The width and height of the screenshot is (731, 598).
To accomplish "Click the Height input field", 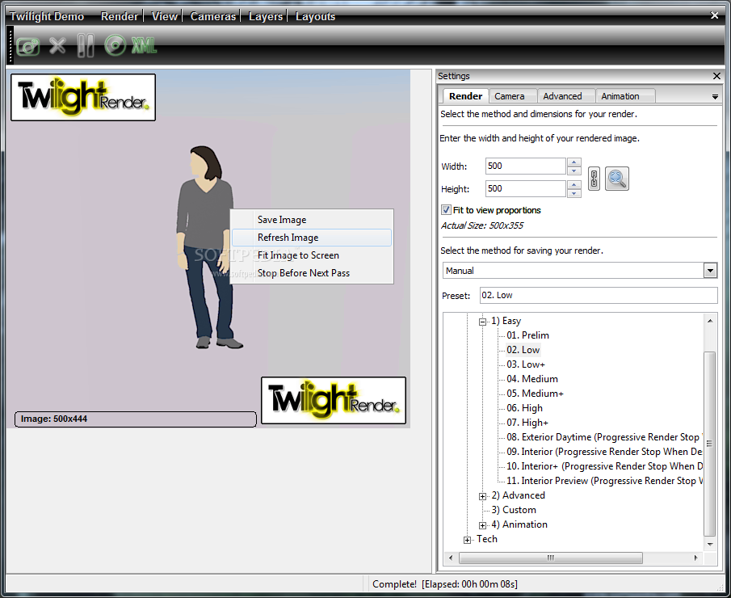I will pos(525,188).
